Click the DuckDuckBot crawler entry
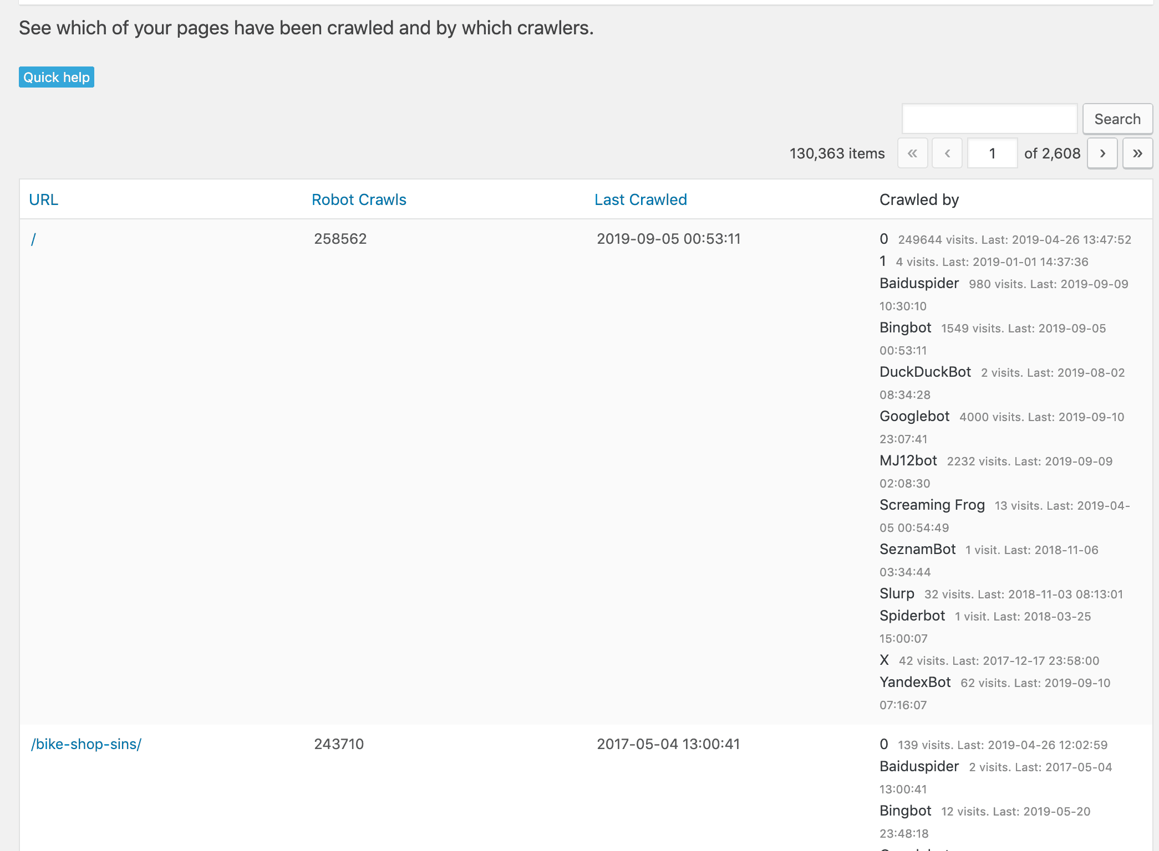Viewport: 1159px width, 851px height. click(1002, 383)
